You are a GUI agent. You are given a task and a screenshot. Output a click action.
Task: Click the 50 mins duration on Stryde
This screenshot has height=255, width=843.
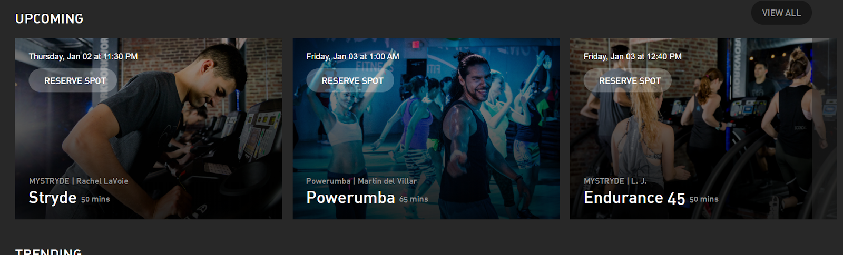[95, 199]
